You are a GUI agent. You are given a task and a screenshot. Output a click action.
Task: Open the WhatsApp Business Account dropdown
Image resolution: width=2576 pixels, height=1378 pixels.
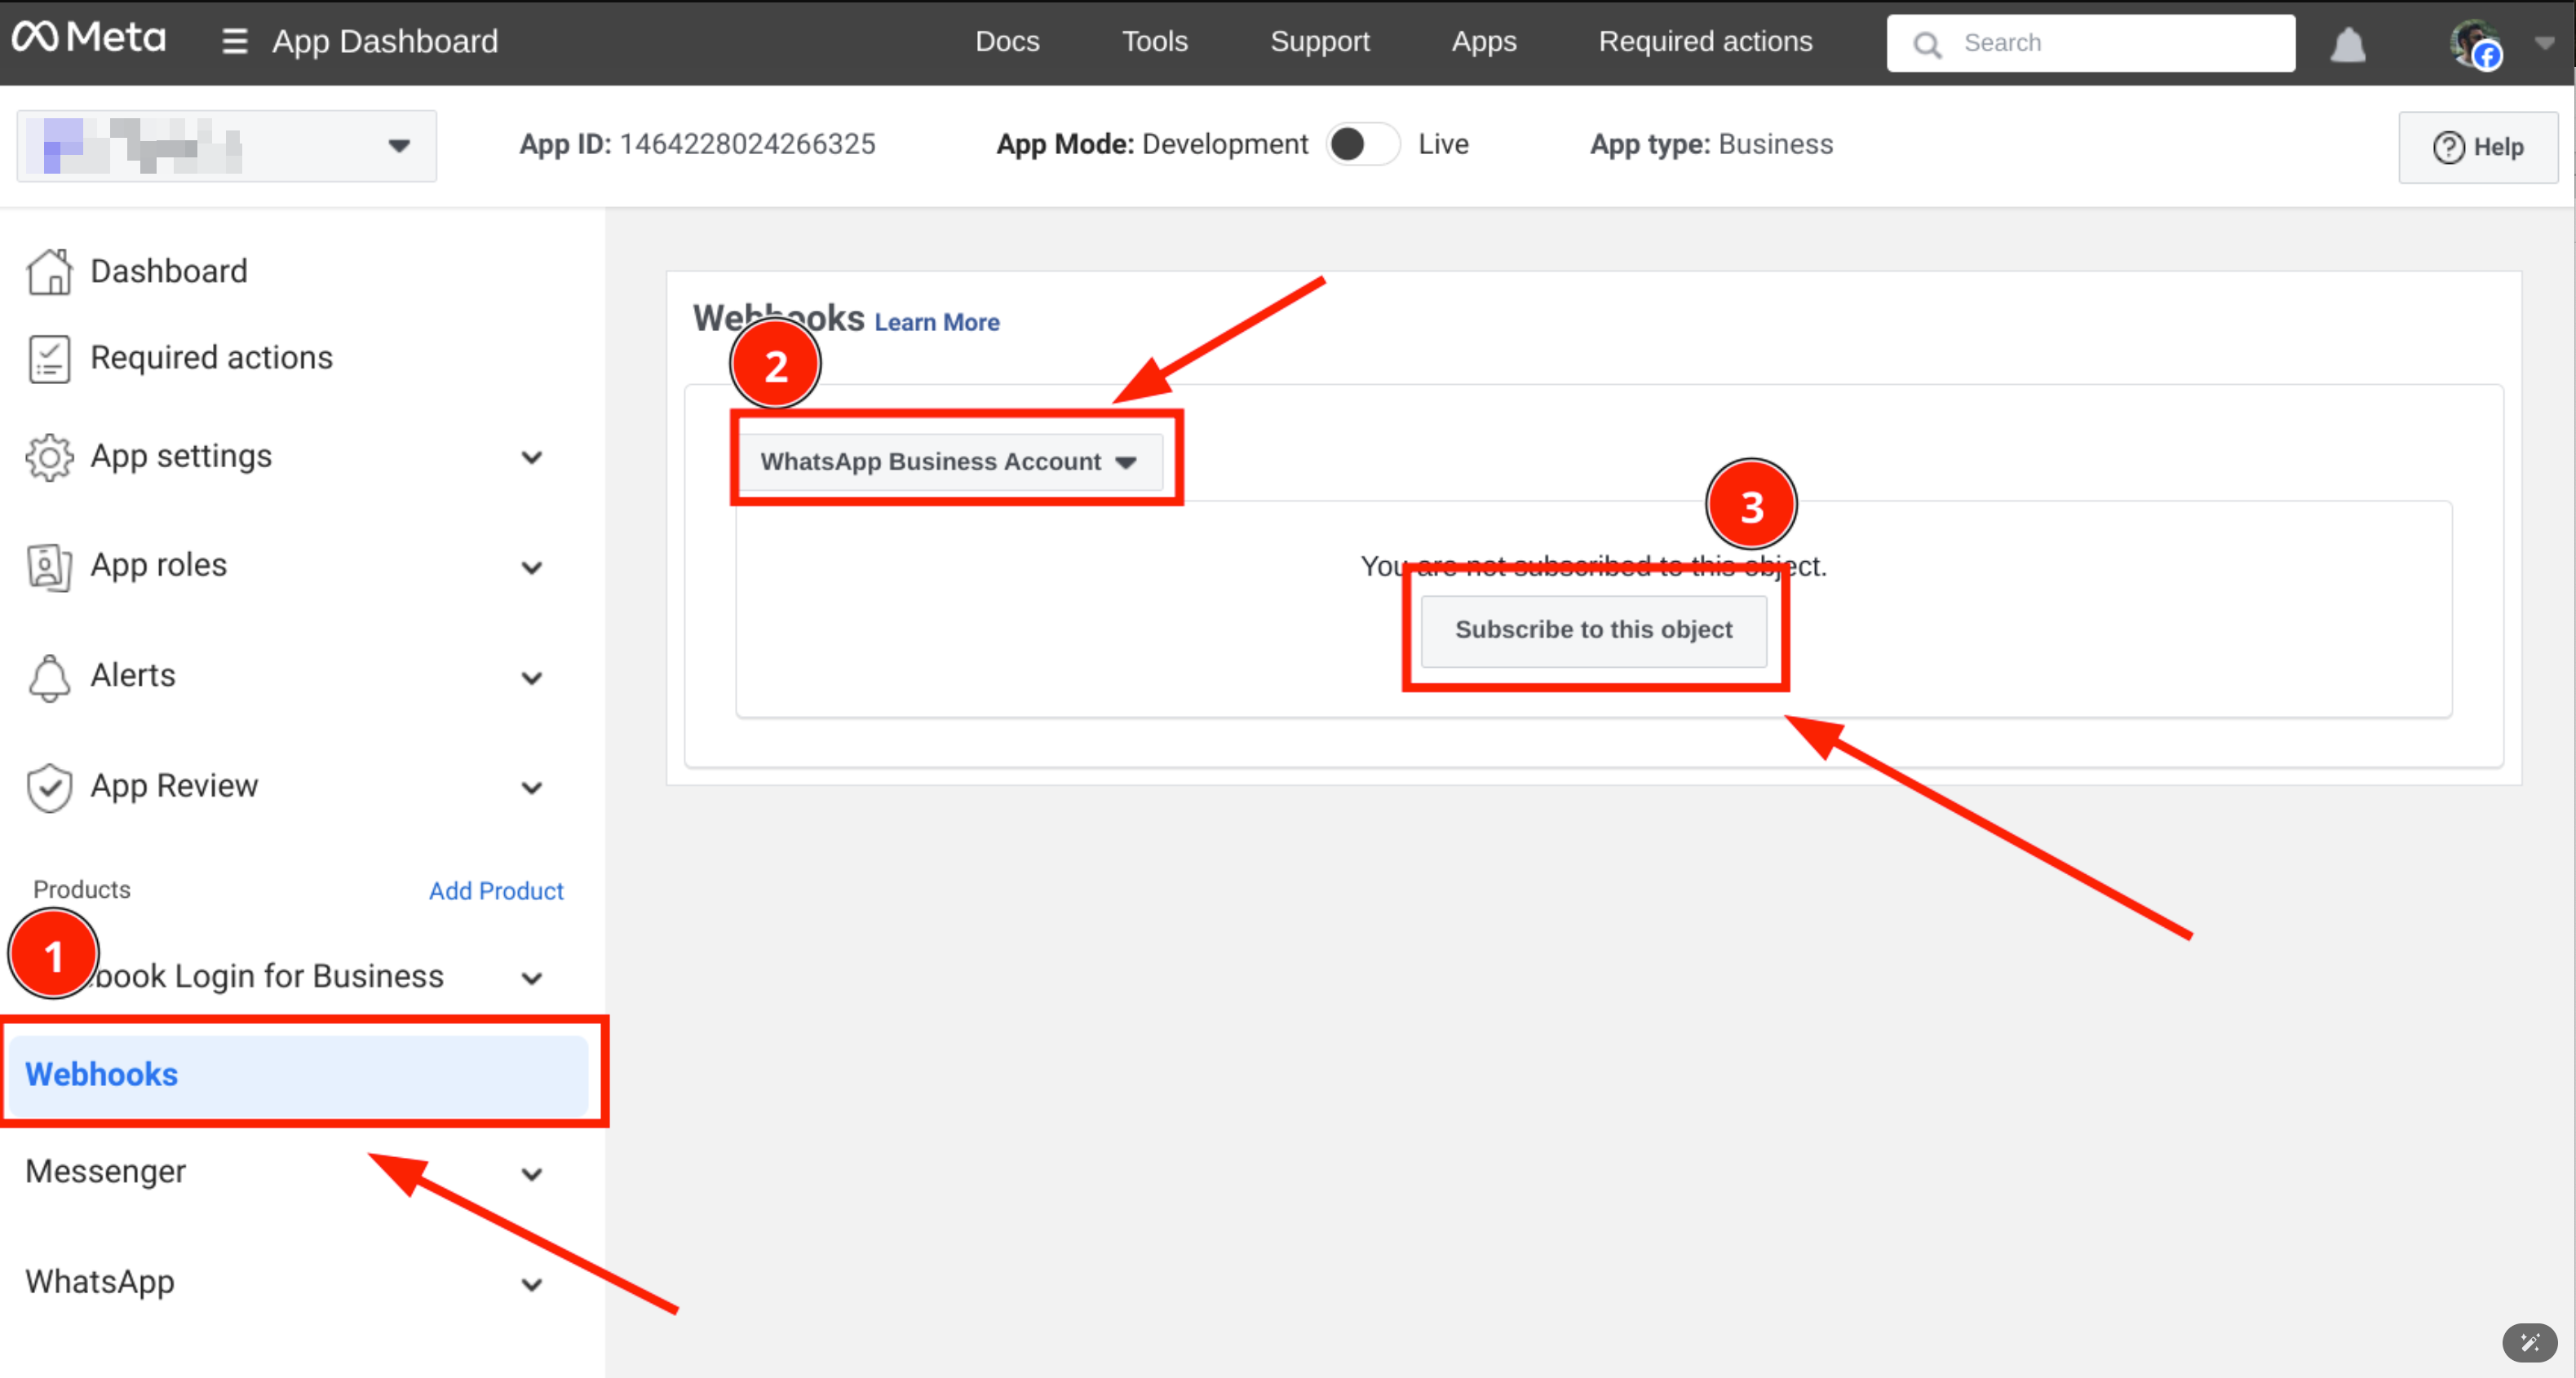(950, 462)
